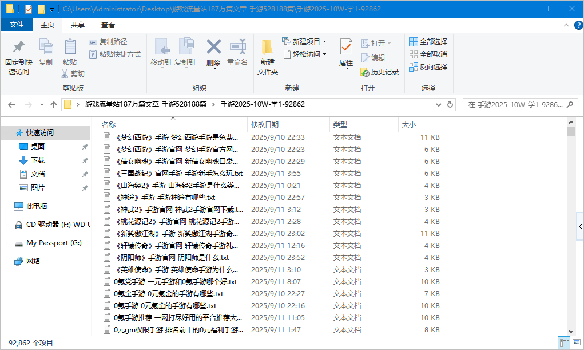584x350 pixels.
Task: Select 此电脑 in navigation pane
Action: (37, 206)
